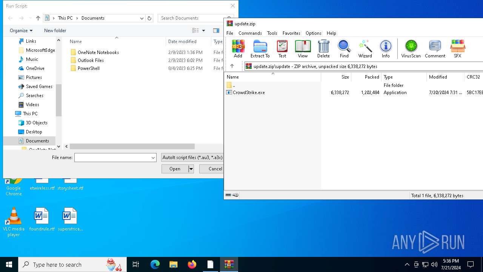The height and width of the screenshot is (272, 483).
Task: Expand the Open button split arrow
Action: coord(191,169)
